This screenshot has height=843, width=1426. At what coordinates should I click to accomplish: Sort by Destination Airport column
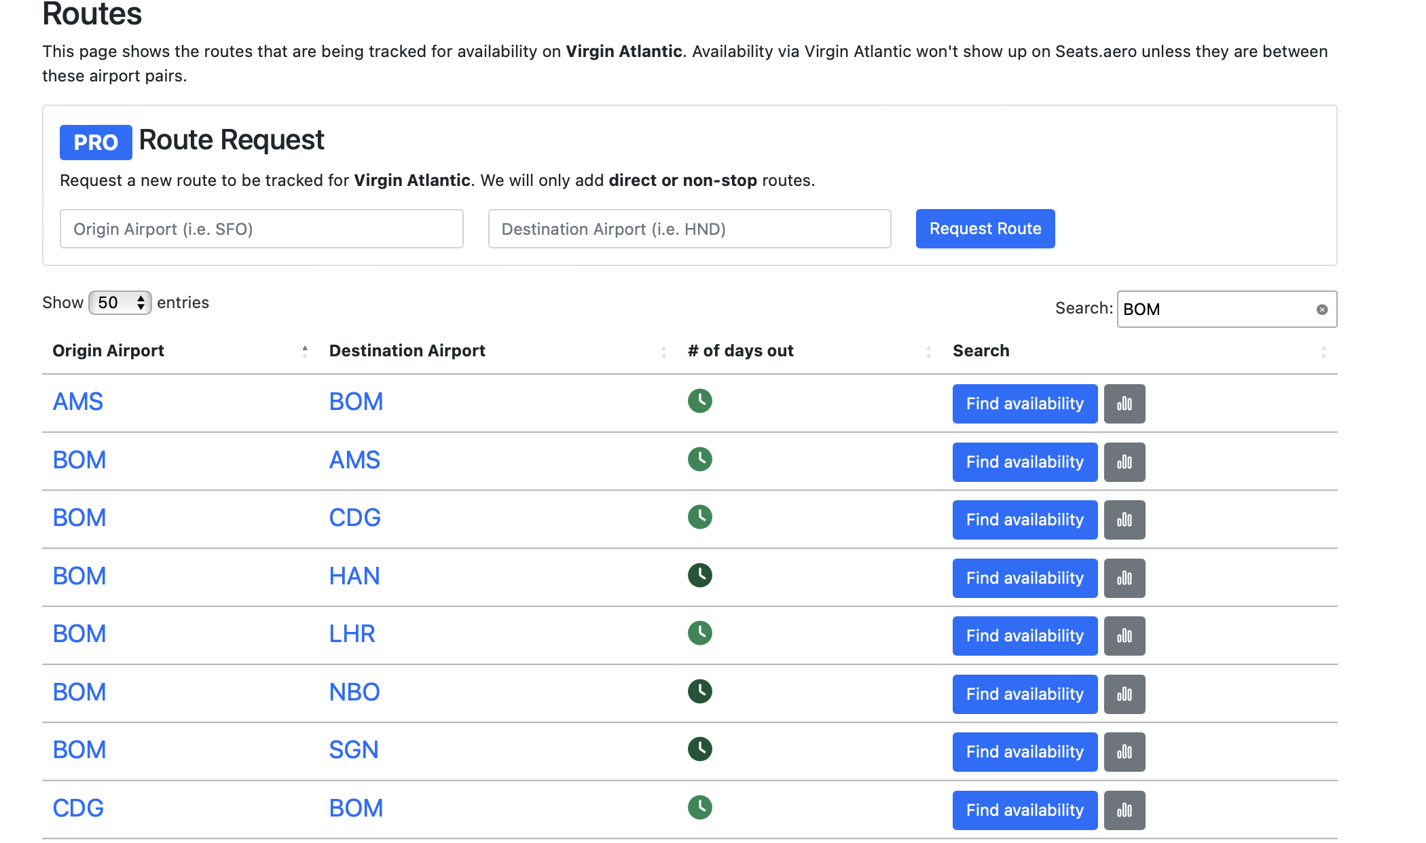pyautogui.click(x=498, y=351)
